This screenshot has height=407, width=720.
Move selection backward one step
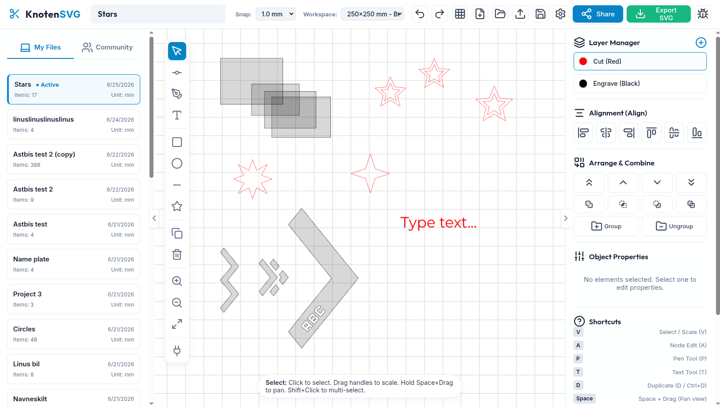click(657, 183)
